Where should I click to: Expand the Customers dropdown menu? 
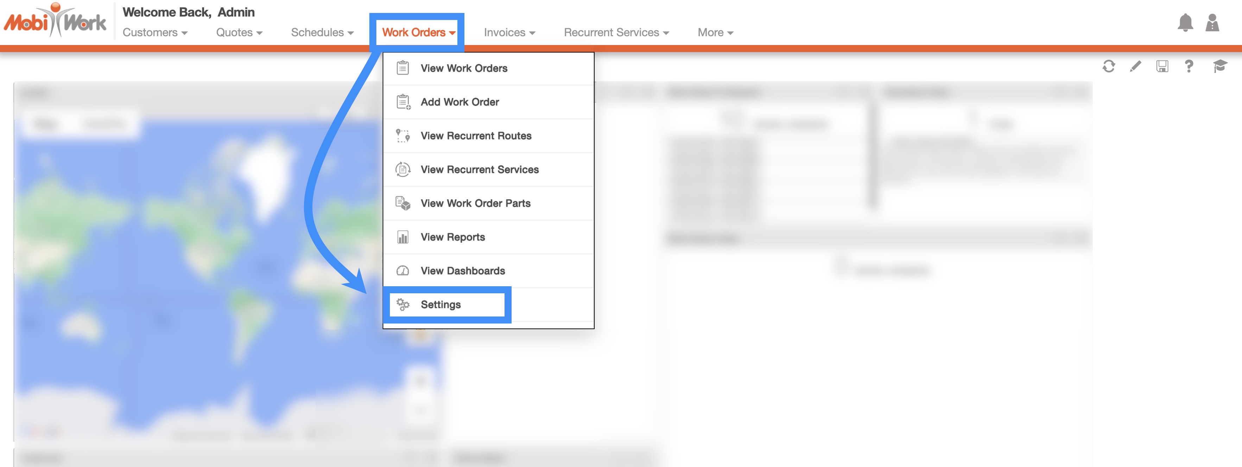pos(155,32)
